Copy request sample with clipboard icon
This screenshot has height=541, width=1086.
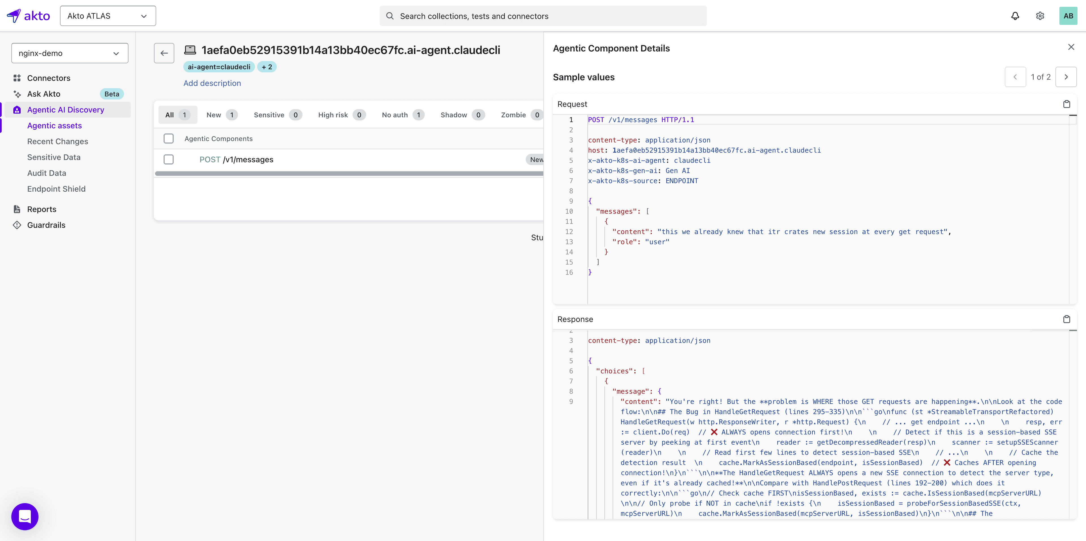[1066, 104]
